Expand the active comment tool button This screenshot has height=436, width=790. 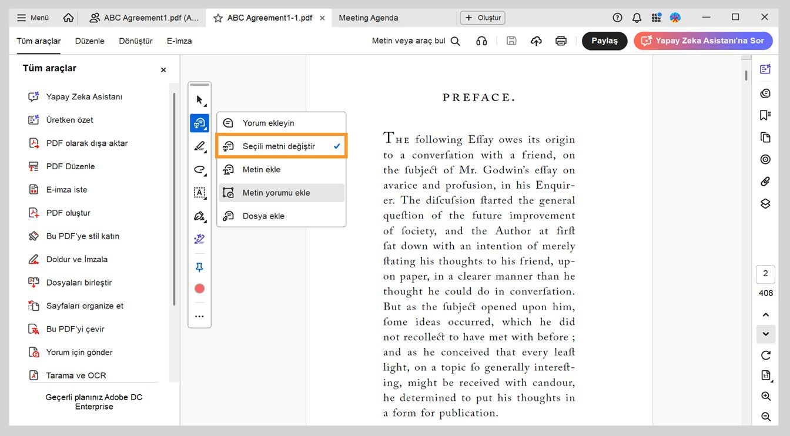pyautogui.click(x=199, y=123)
